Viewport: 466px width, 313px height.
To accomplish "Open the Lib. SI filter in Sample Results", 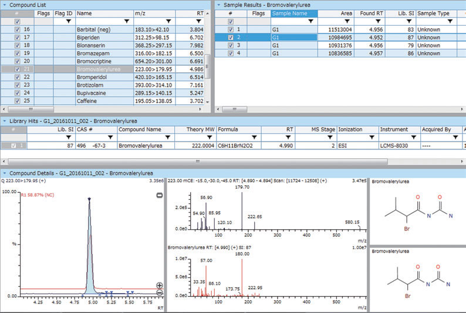I will (x=409, y=21).
